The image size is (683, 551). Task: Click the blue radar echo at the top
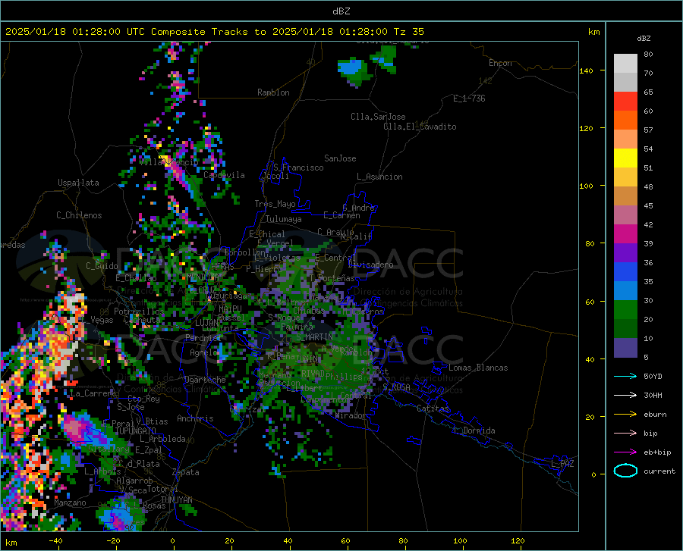click(x=351, y=67)
